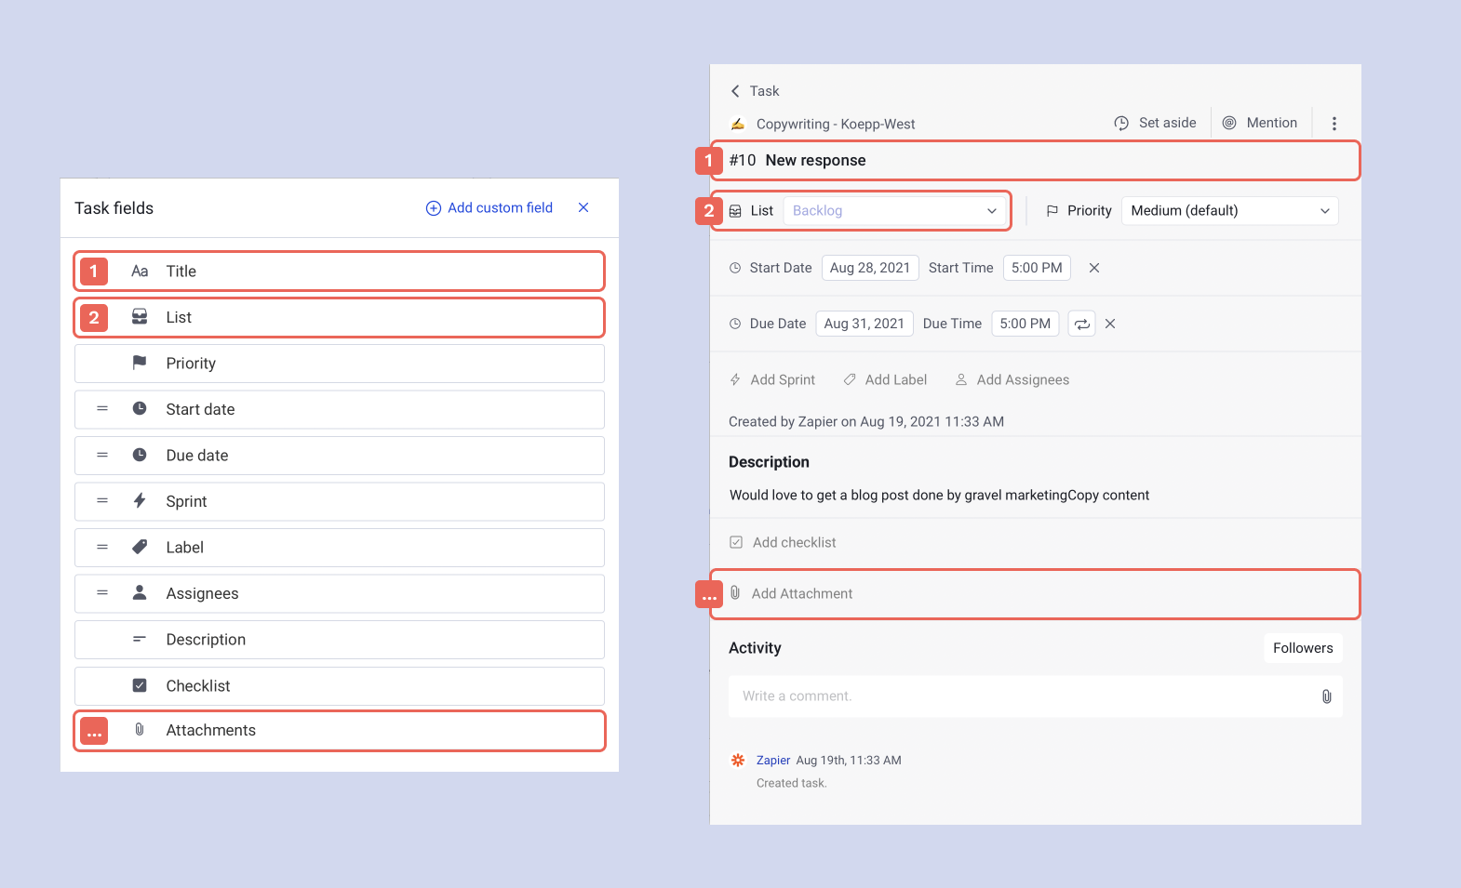This screenshot has height=888, width=1461.
Task: Close the Task fields panel
Action: (583, 207)
